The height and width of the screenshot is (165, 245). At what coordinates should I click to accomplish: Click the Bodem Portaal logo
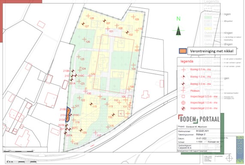199,119
